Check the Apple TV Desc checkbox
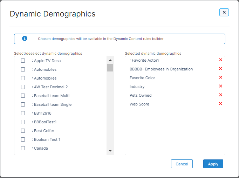The height and width of the screenshot is (178, 239). [23, 61]
